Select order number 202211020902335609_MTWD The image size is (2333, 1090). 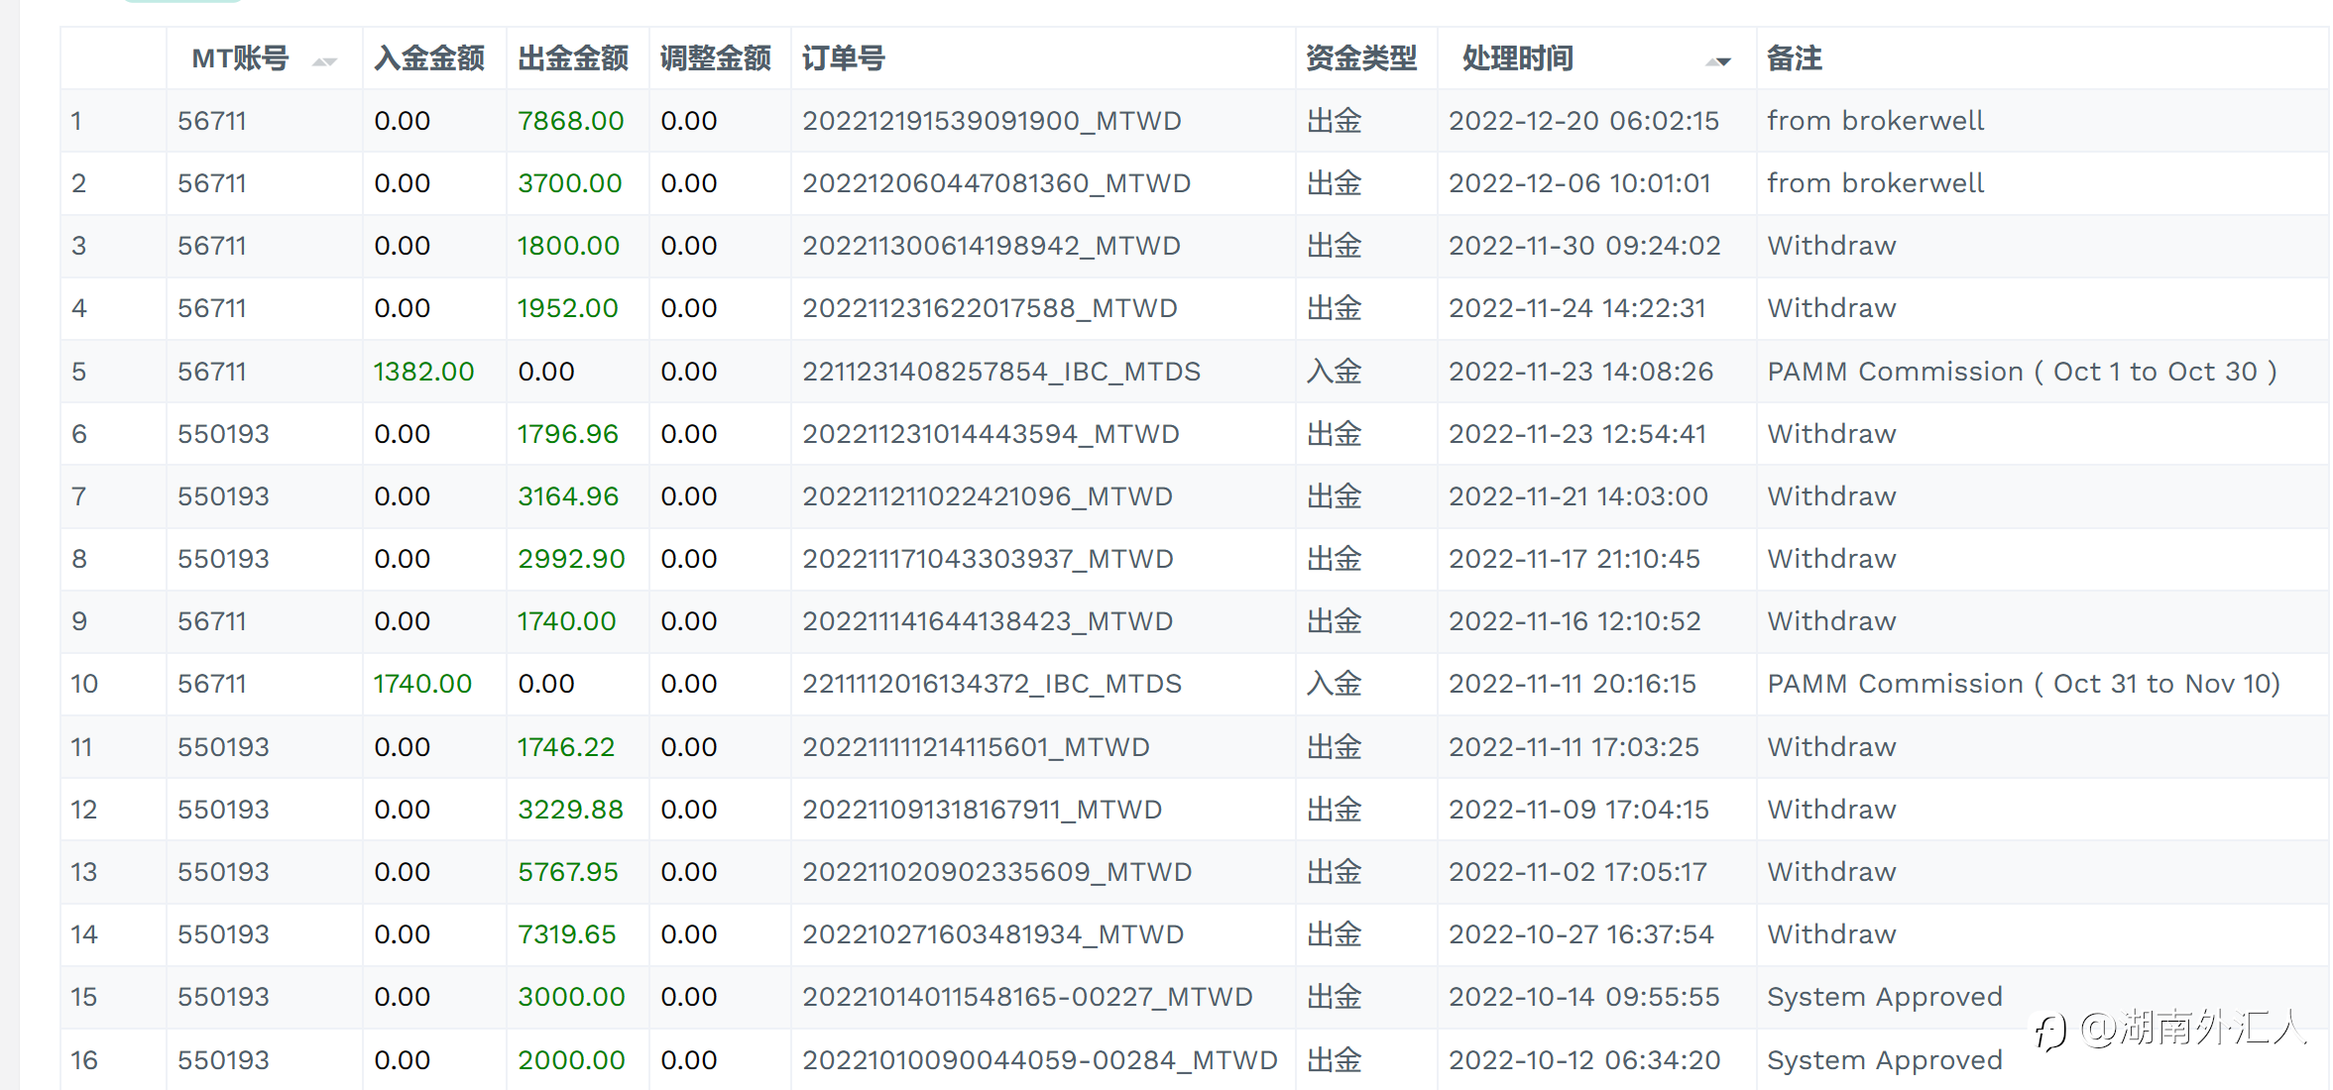(x=997, y=872)
